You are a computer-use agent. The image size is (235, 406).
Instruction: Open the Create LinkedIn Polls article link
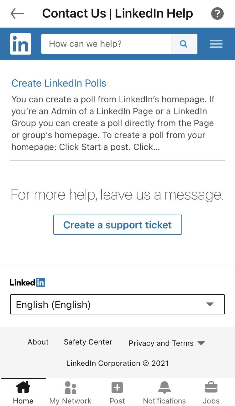coord(59,83)
